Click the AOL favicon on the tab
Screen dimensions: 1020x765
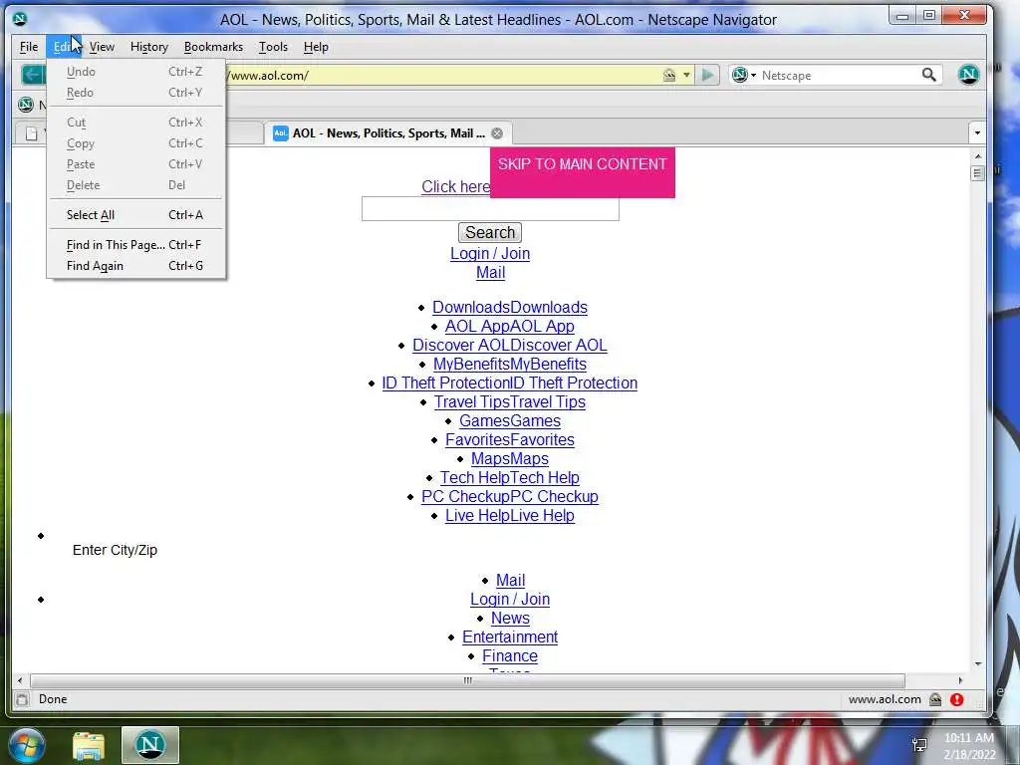coord(280,133)
